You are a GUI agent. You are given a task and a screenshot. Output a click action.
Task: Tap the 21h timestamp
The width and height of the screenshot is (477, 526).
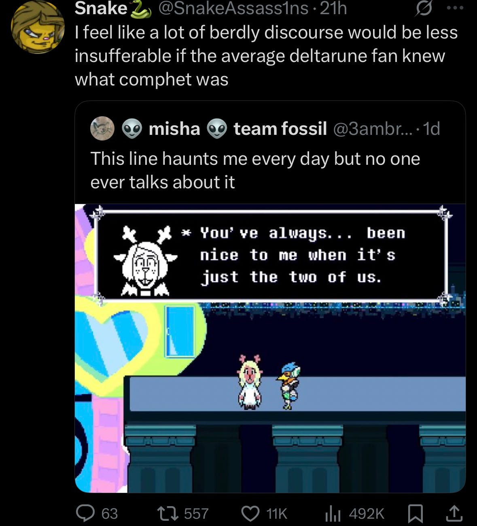(x=333, y=8)
